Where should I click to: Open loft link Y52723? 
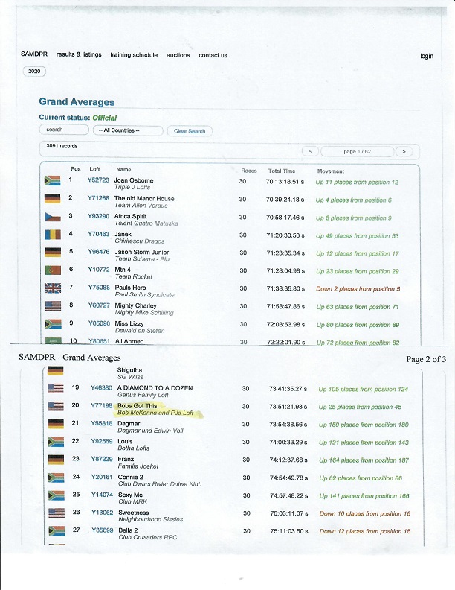pos(98,180)
